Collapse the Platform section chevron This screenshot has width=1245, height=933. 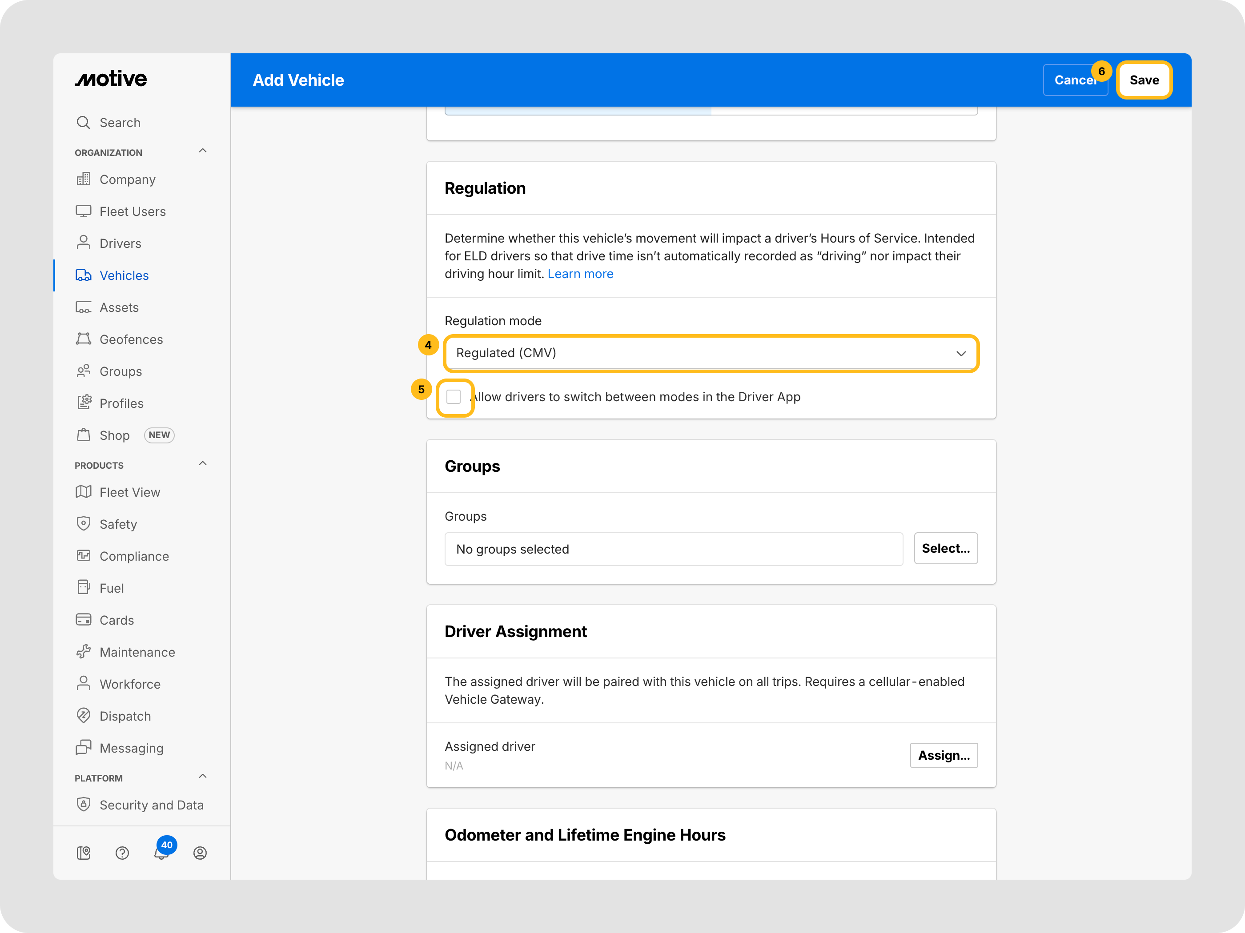click(x=203, y=777)
